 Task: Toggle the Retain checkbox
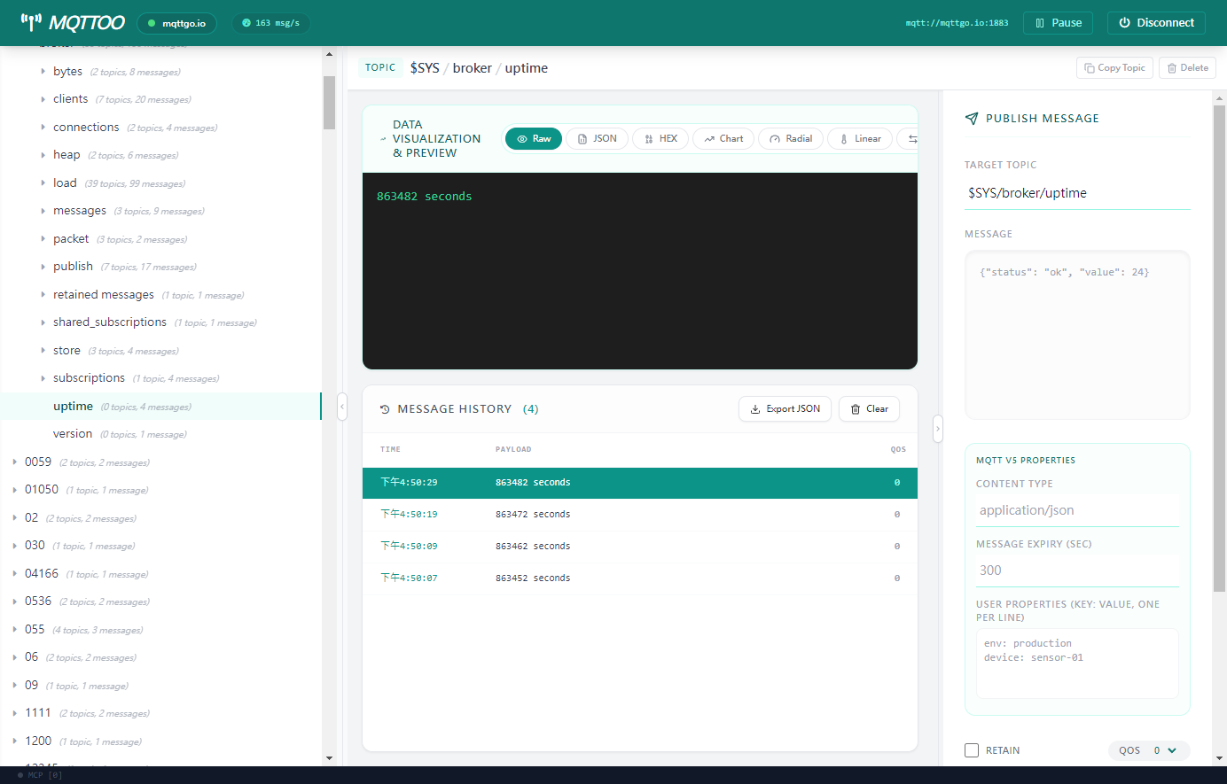[972, 750]
